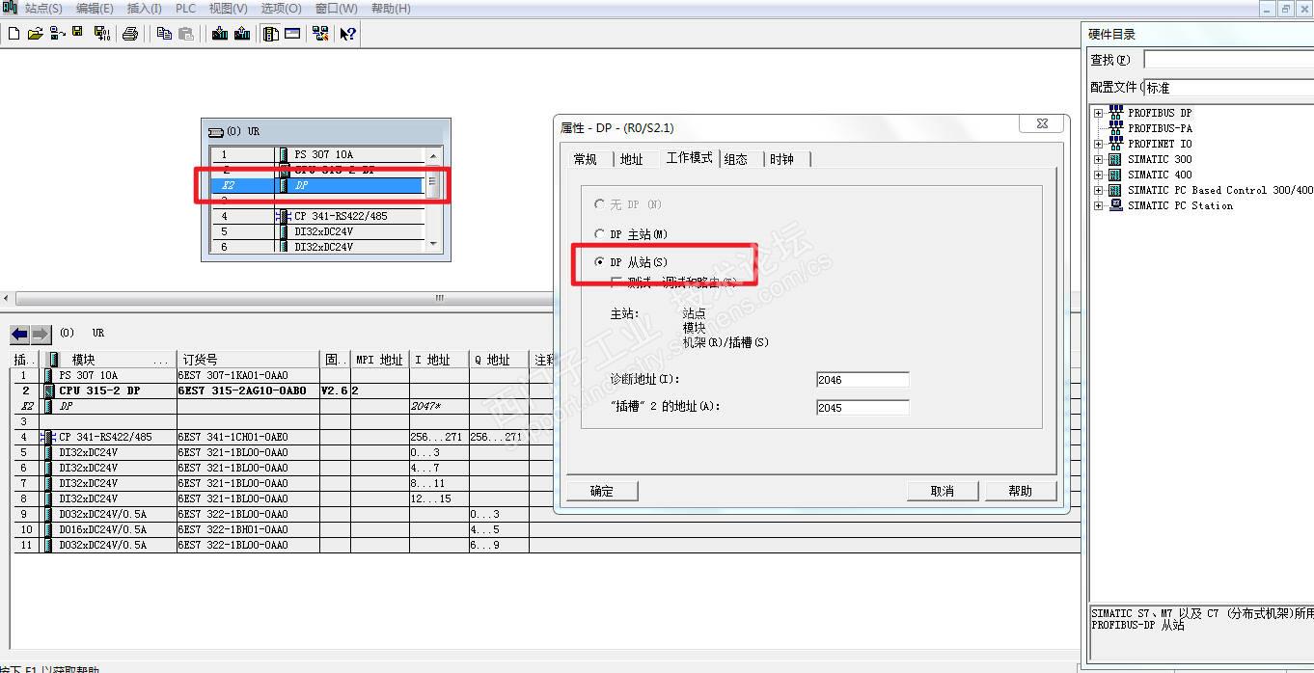Expand the SIMATIC 400 catalog node
1314x673 pixels.
(1098, 175)
